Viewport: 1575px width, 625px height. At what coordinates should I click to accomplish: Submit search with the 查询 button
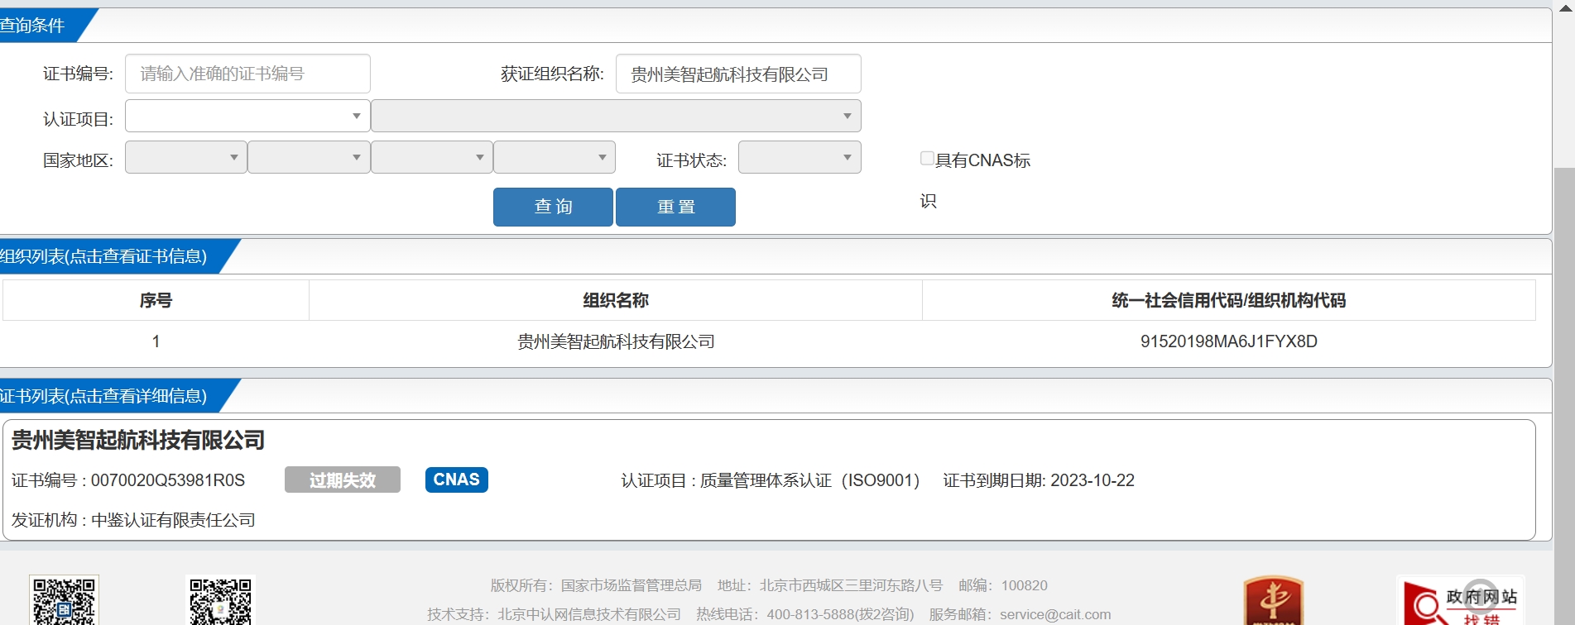(x=553, y=207)
